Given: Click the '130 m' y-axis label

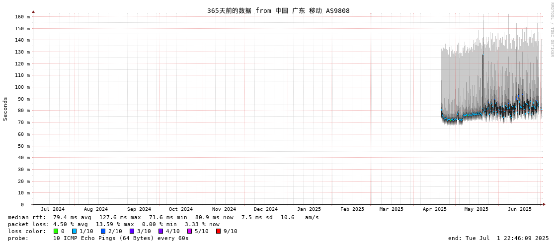Looking at the screenshot, I should pos(22,52).
